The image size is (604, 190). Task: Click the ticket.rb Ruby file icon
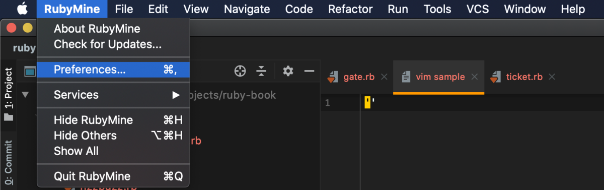click(495, 77)
